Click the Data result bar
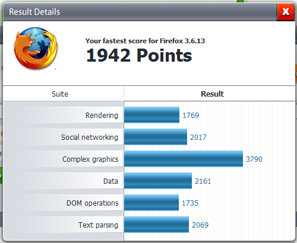 click(x=158, y=181)
